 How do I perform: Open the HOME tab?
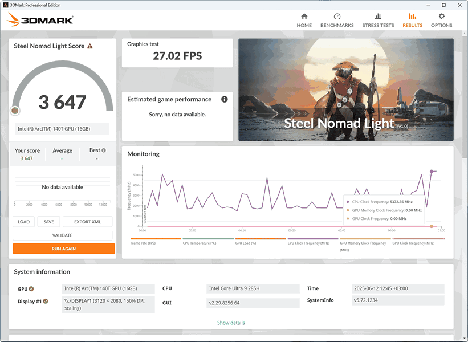(x=304, y=21)
